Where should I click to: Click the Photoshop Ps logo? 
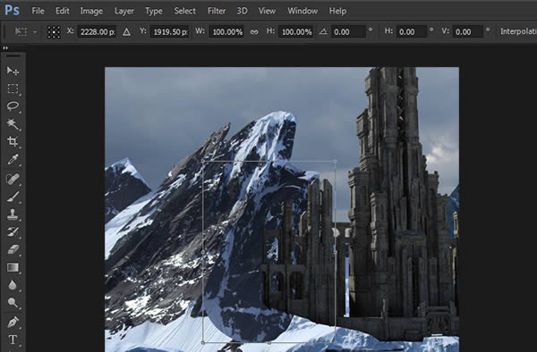12,10
